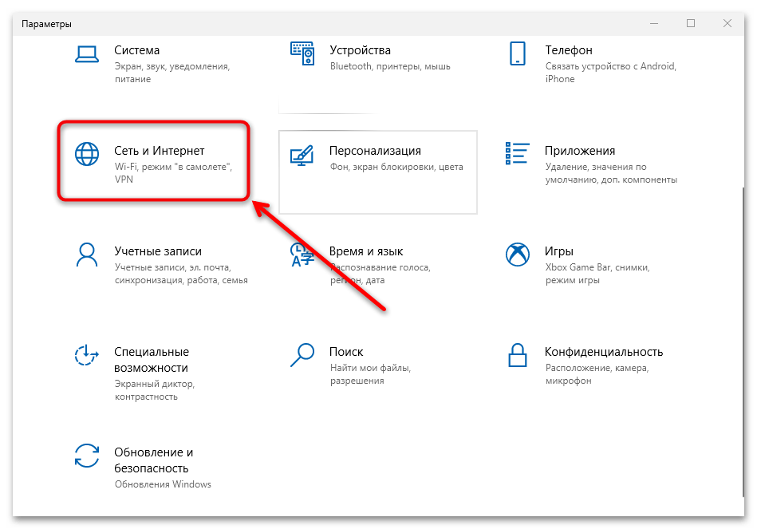Click the Игры Xbox icon
The width and height of the screenshot is (757, 529).
pos(517,255)
